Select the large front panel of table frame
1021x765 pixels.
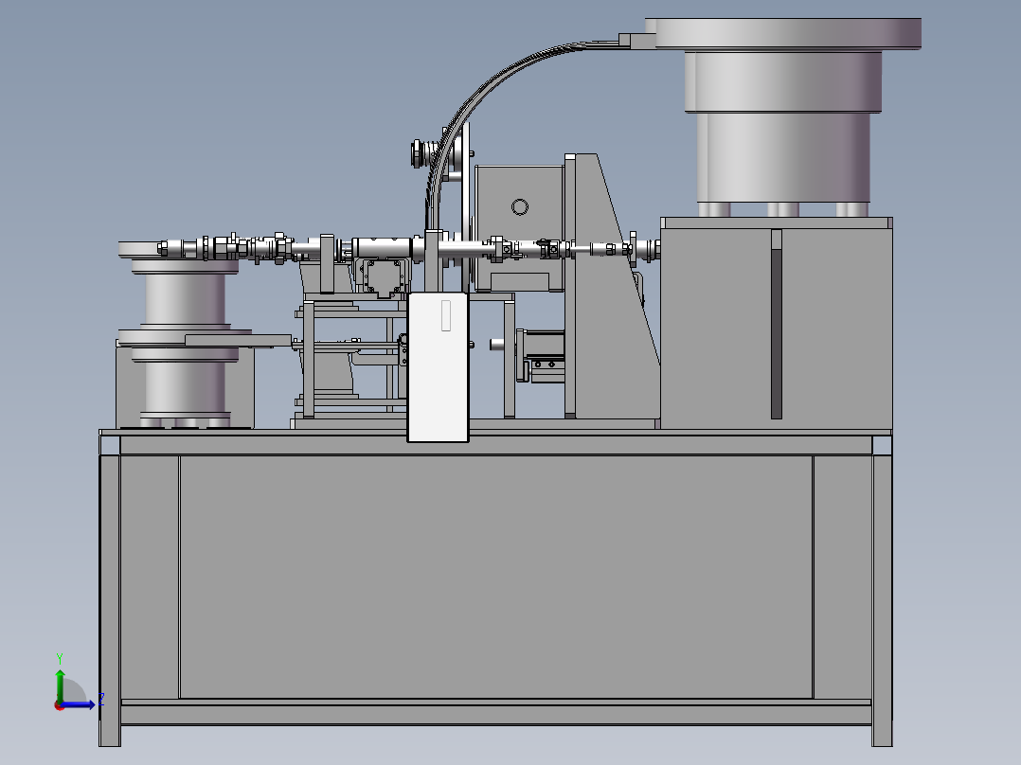coord(496,577)
